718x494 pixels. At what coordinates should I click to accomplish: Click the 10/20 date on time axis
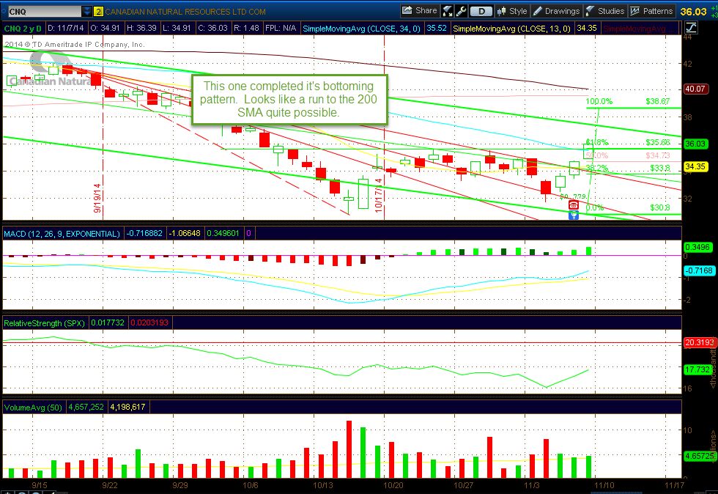[393, 485]
